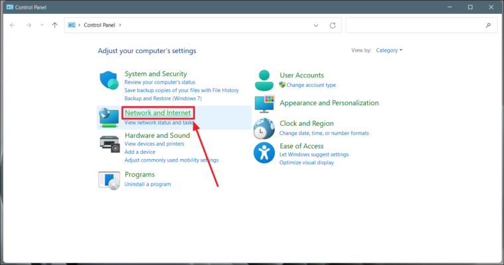Refresh the Control Panel view
The height and width of the screenshot is (265, 504).
pos(333,25)
